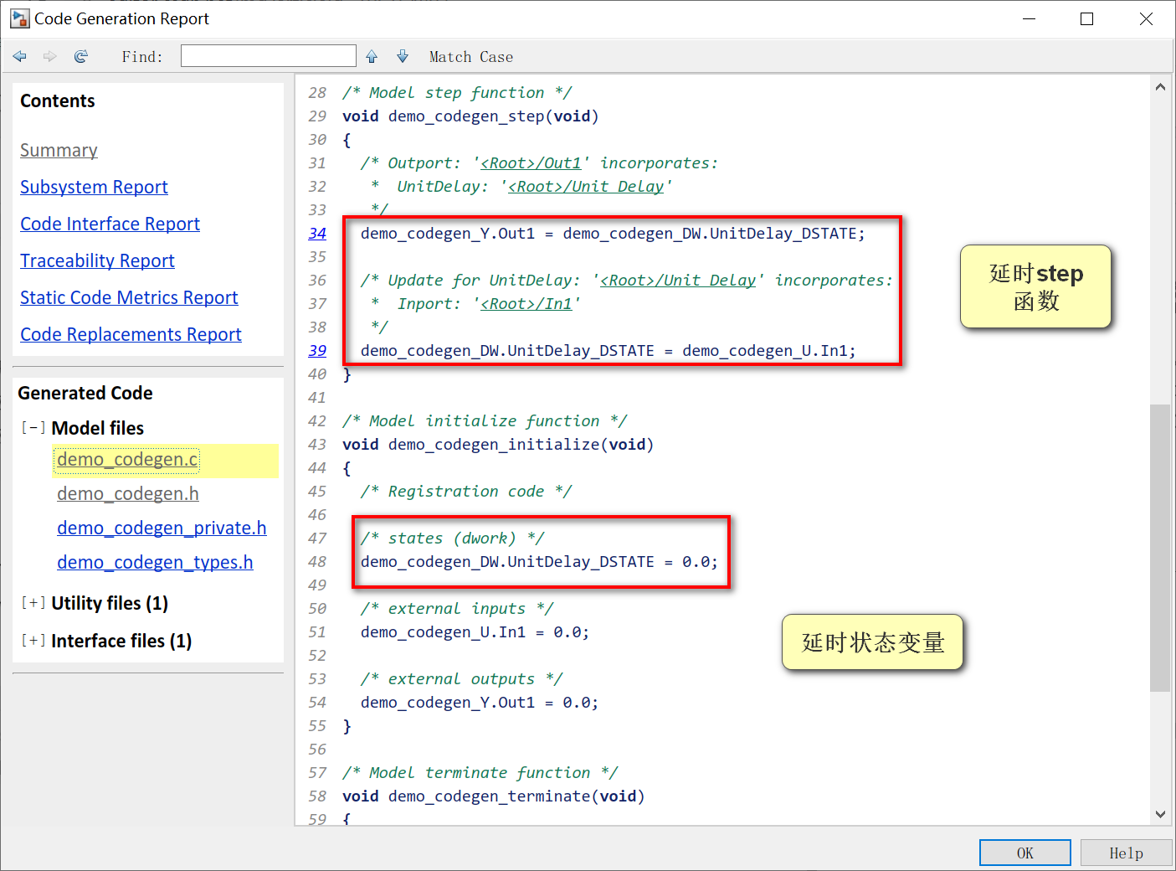
Task: Open the Static Code Metrics Report
Action: tap(129, 297)
